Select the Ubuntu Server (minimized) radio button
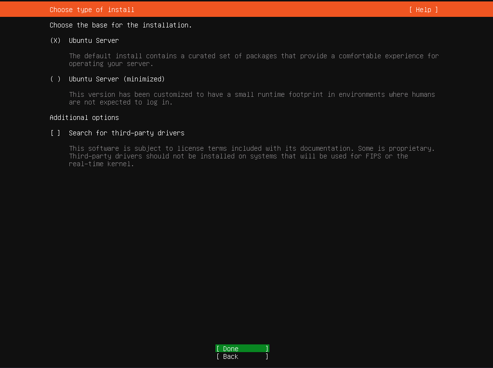Viewport: 493px width, 368px height. pyautogui.click(x=55, y=79)
